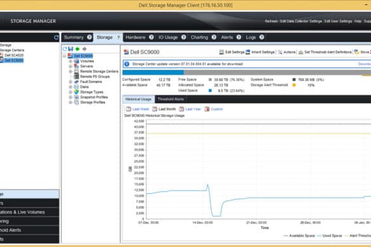Open the Actions menu for Dell SC9000
Screen dimensions: 371x247
(287, 52)
